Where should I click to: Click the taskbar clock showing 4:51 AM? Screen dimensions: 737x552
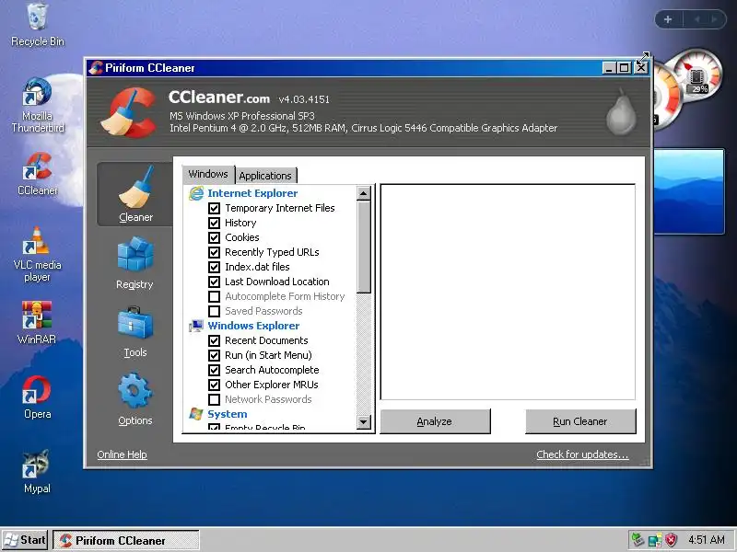click(706, 540)
